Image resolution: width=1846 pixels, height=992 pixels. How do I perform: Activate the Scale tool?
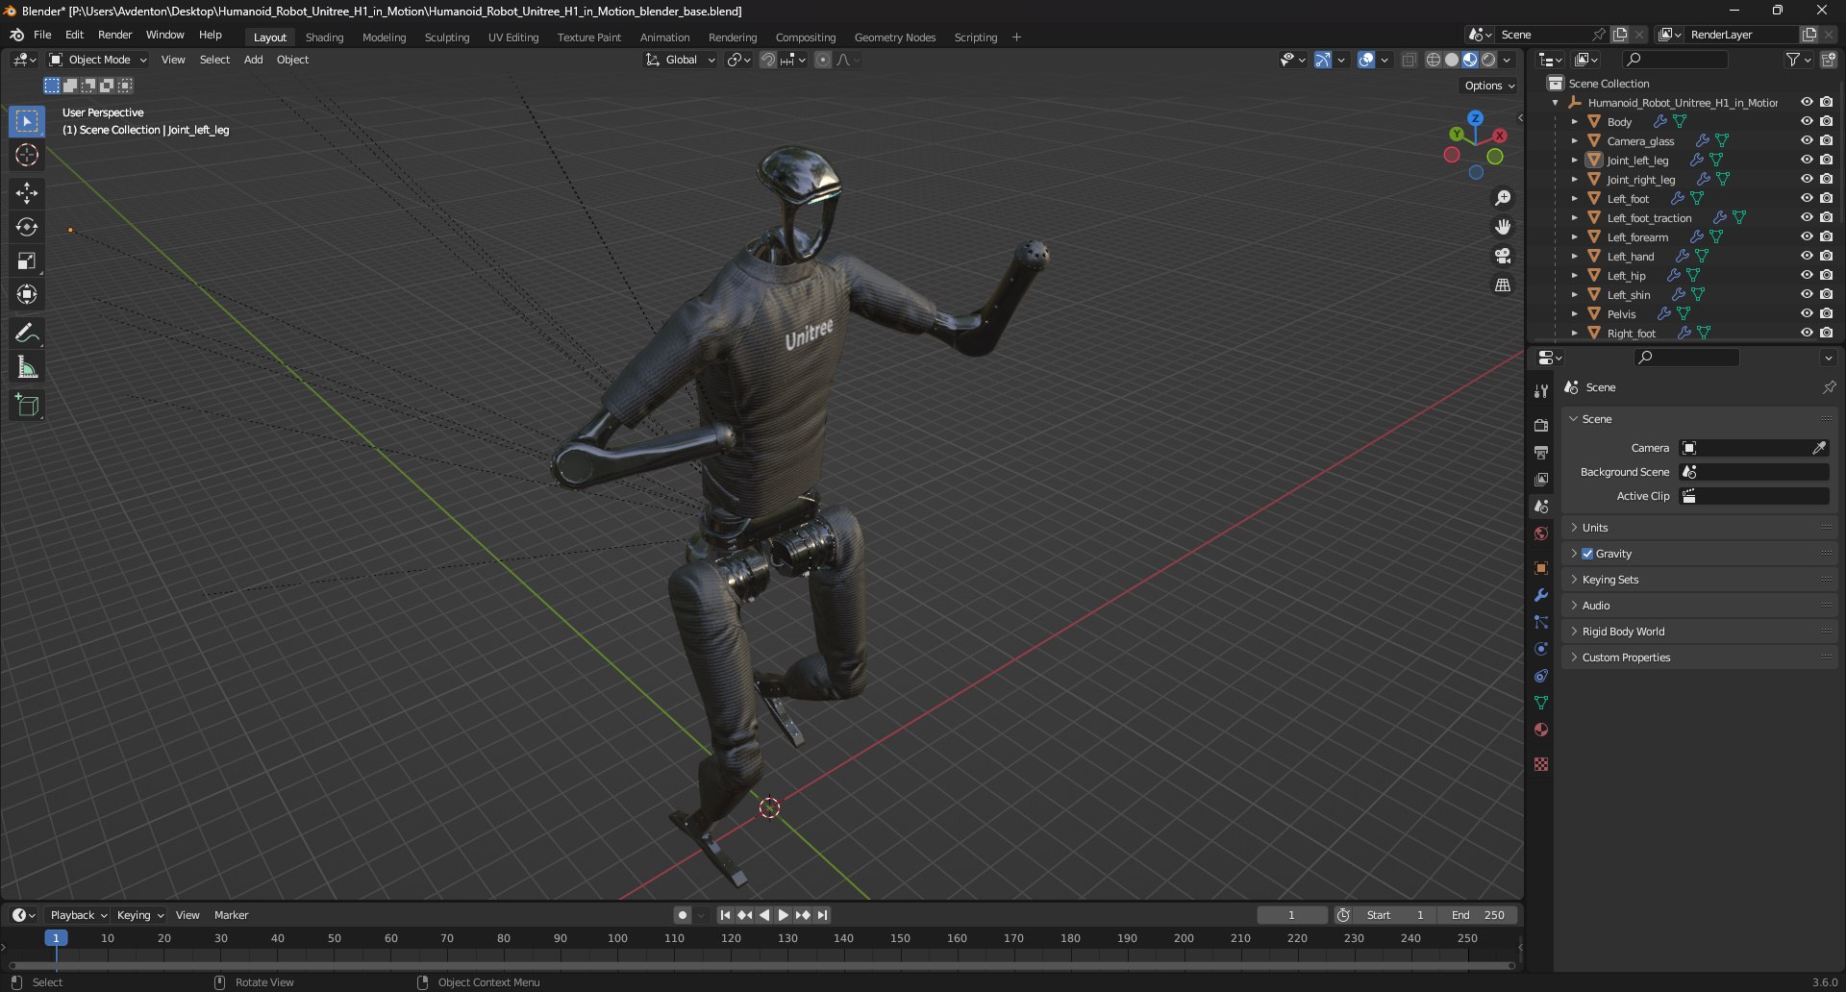click(27, 260)
